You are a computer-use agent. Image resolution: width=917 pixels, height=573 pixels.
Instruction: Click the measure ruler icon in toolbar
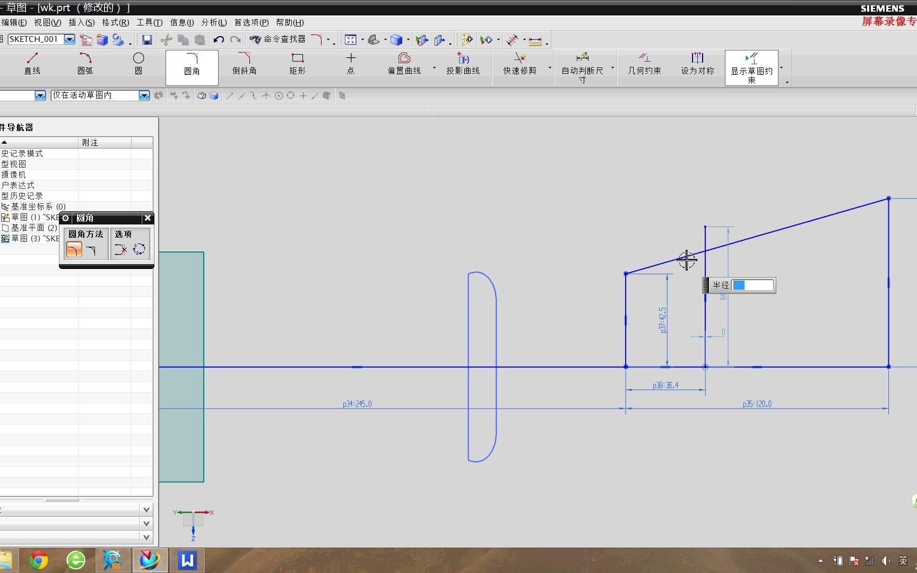535,40
